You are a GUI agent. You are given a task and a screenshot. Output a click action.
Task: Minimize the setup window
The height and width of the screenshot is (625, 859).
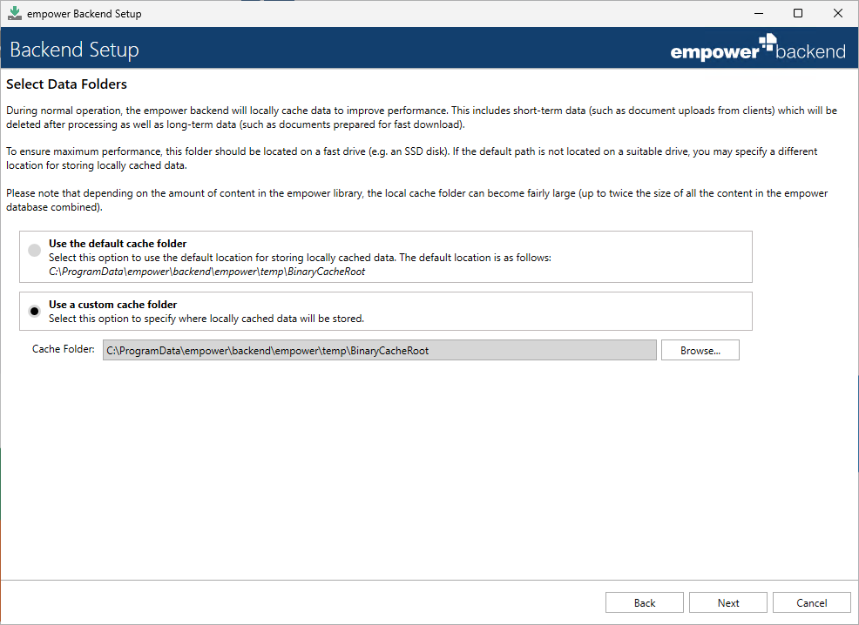(759, 13)
